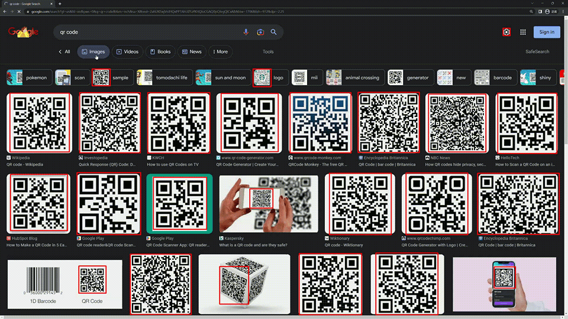Select the new filter chip
This screenshot has height=319, width=568.
tap(454, 77)
